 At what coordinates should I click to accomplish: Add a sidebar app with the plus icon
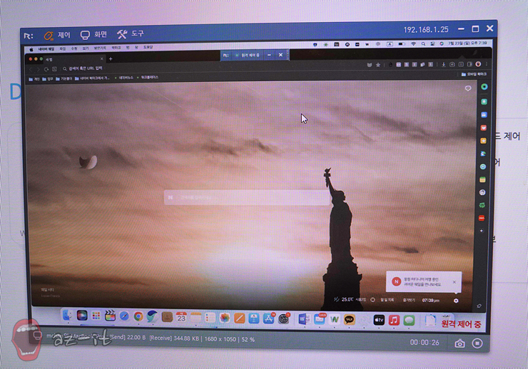tap(481, 231)
